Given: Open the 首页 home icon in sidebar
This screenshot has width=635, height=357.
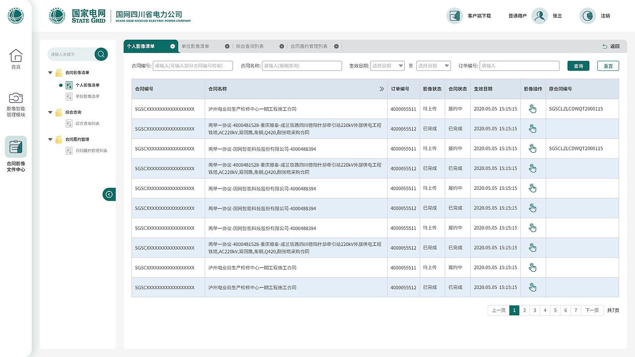Looking at the screenshot, I should click(x=16, y=56).
